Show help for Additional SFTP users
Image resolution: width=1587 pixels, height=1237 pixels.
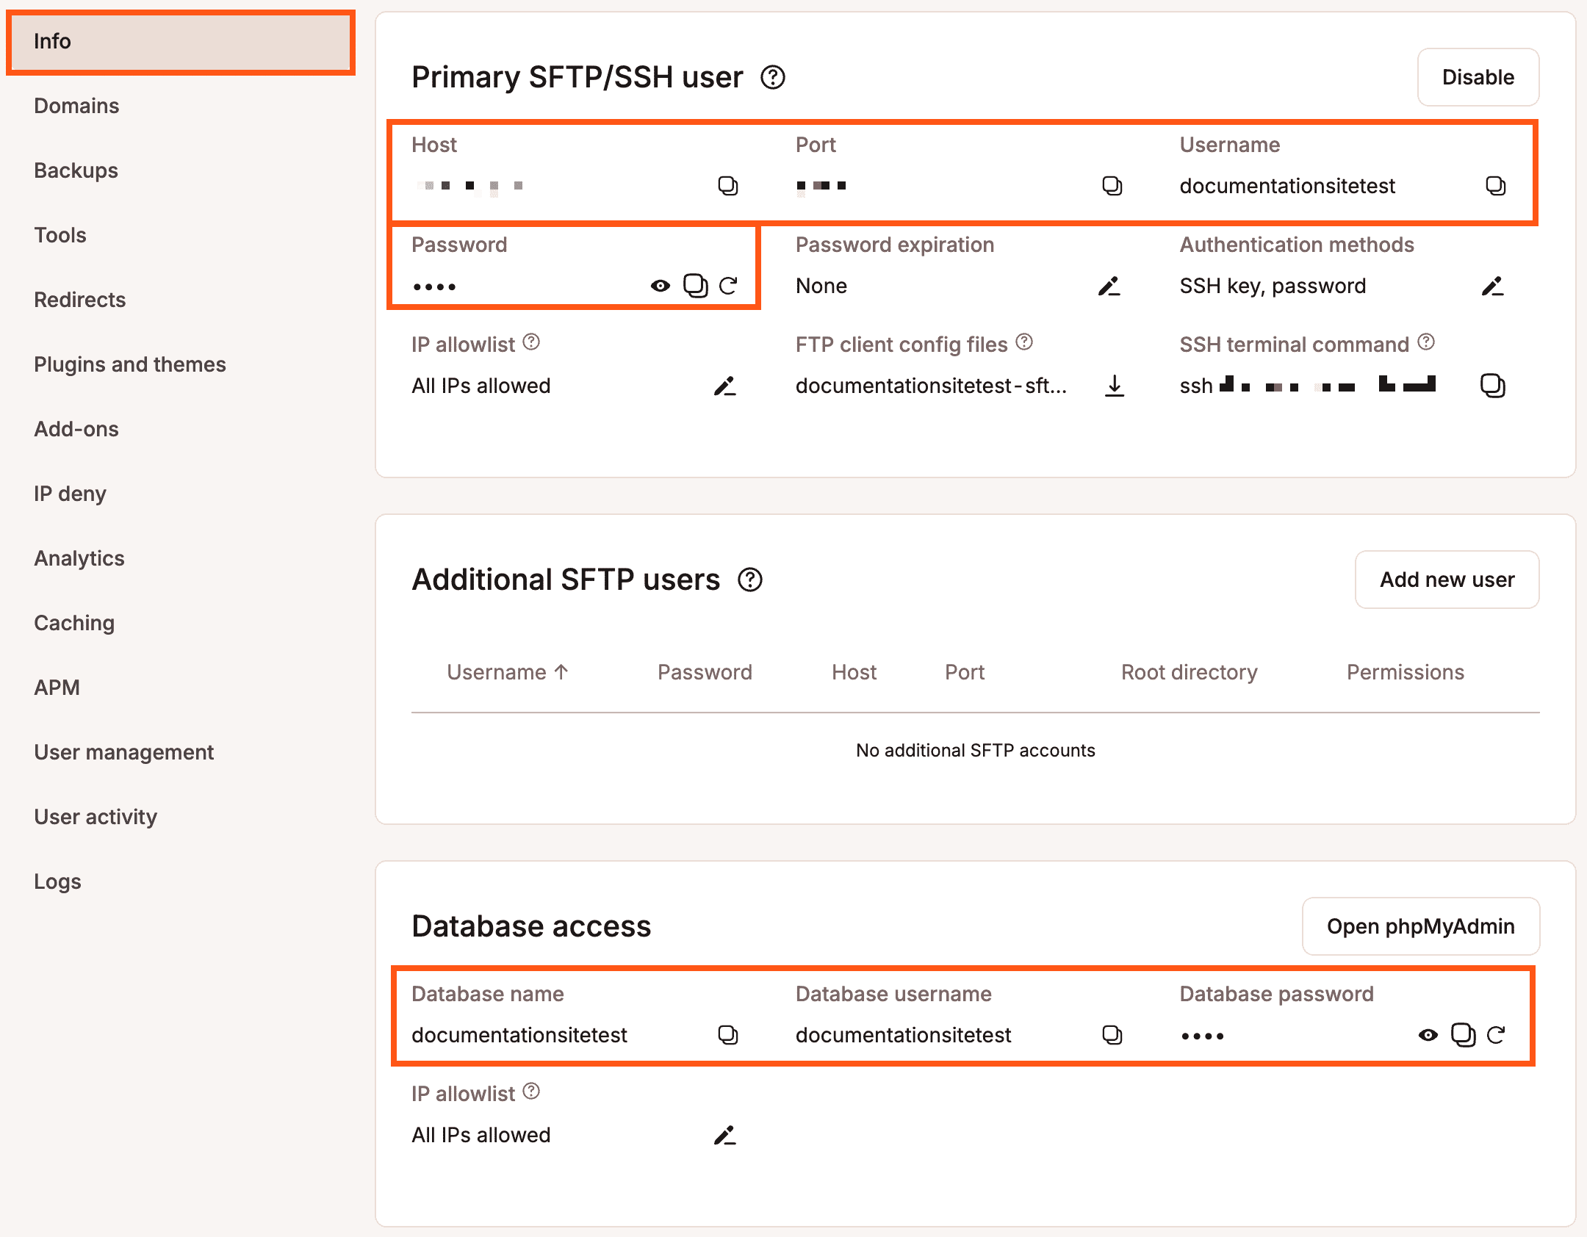pyautogui.click(x=750, y=580)
